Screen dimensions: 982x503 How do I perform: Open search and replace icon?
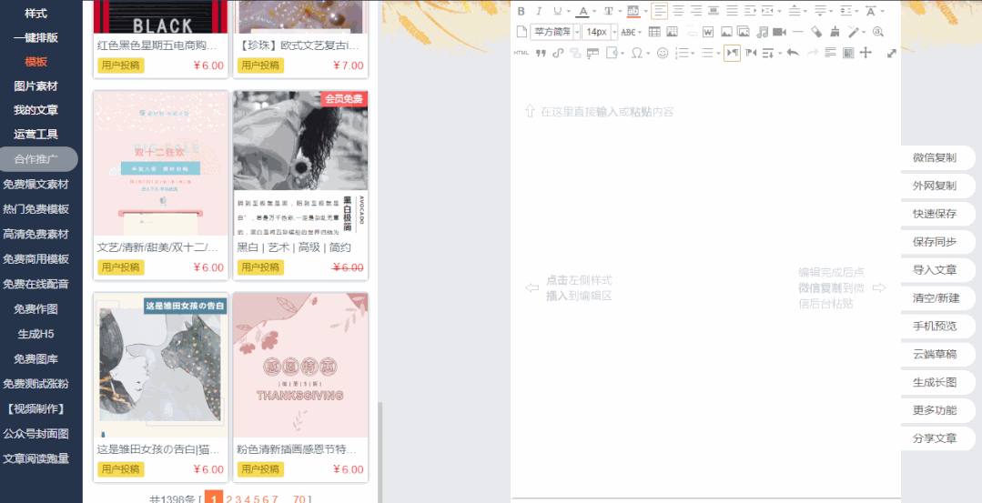878,32
